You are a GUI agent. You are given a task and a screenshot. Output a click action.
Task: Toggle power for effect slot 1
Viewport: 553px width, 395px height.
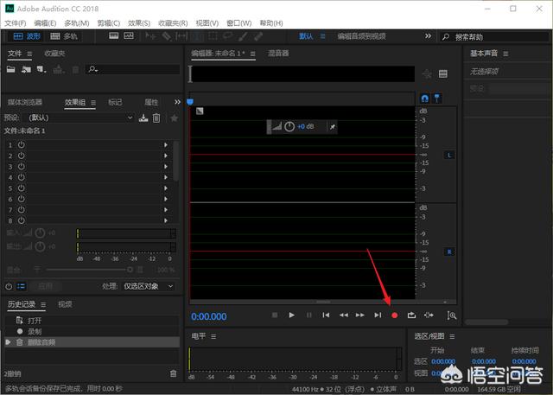coord(21,145)
